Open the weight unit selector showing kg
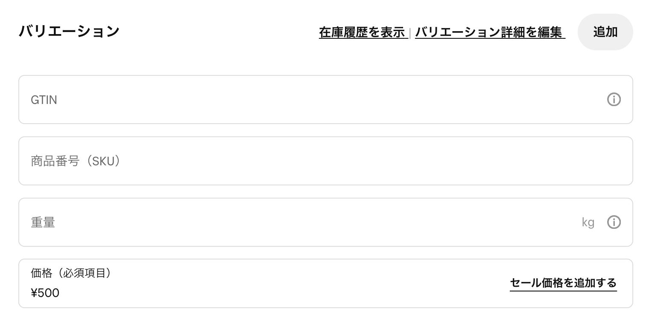Screen dimensions: 649x323 click(x=588, y=222)
